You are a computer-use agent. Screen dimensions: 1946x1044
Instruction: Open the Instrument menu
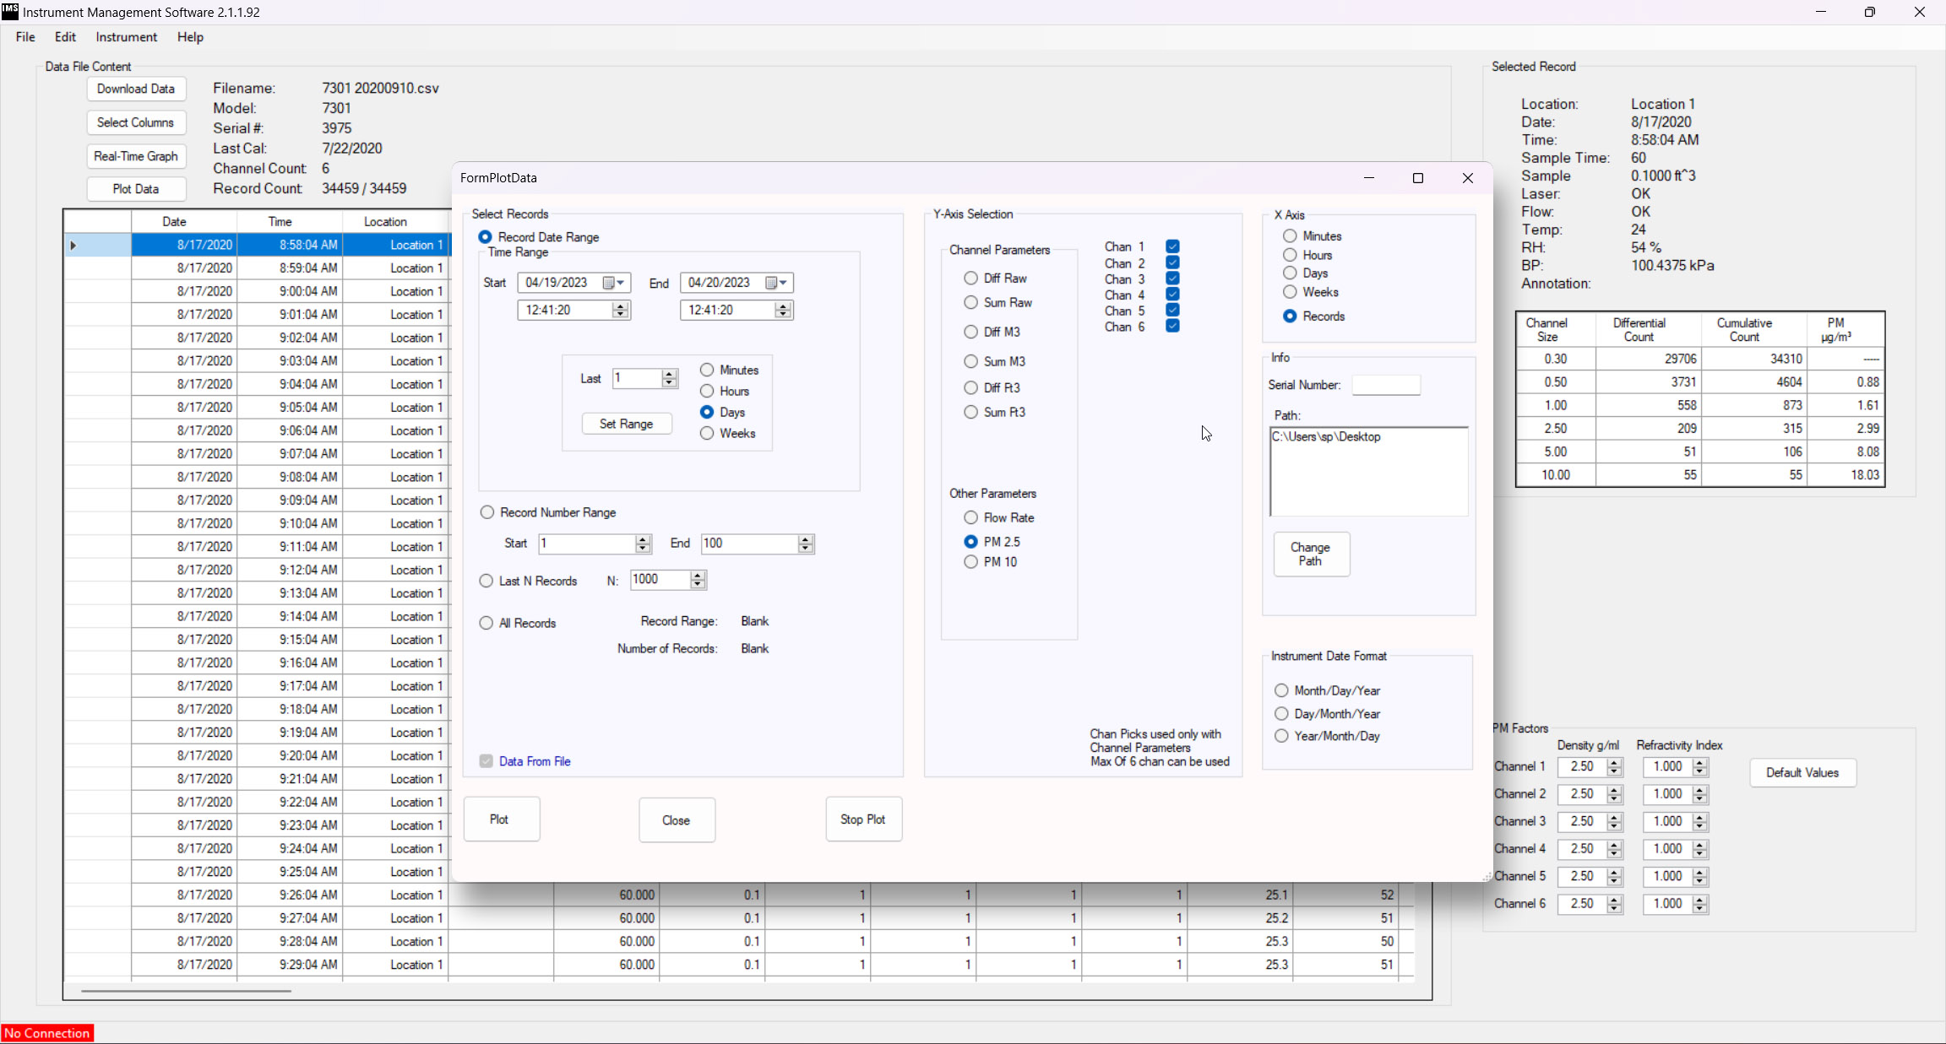(126, 37)
